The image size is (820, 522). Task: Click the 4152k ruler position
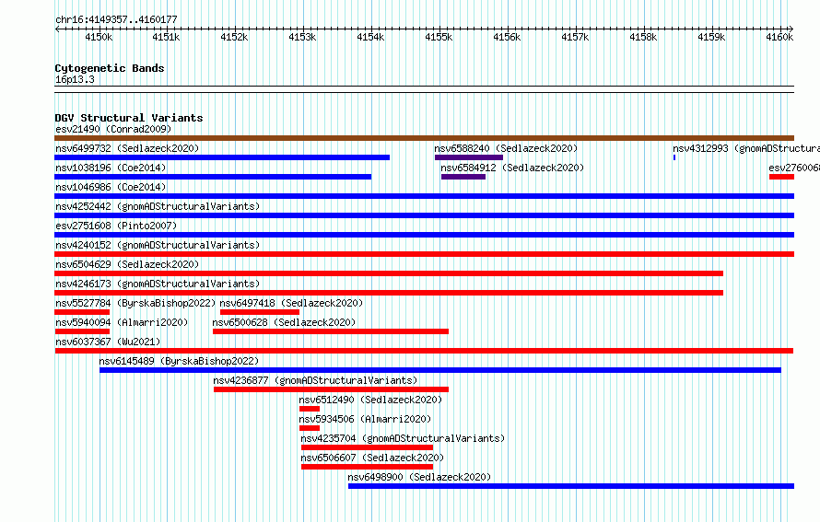pos(234,37)
